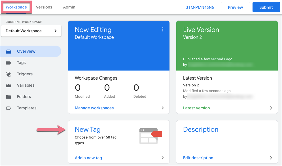
Task: Click the New Tag heading link
Action: tap(88, 129)
